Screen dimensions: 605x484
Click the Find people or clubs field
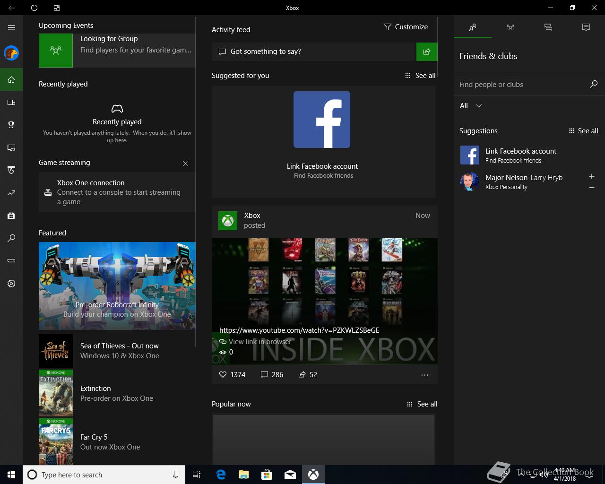click(521, 85)
